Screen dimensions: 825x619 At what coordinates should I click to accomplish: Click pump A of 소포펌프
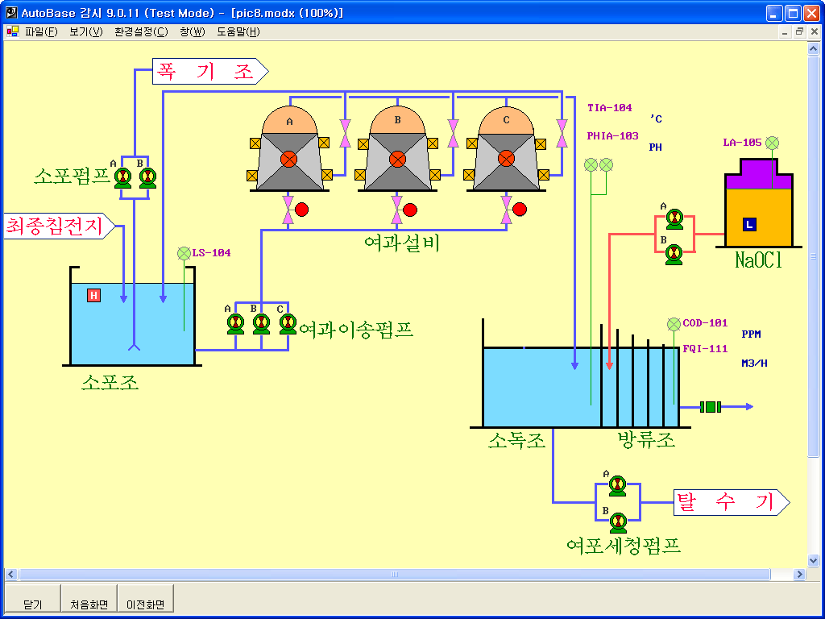pyautogui.click(x=123, y=177)
